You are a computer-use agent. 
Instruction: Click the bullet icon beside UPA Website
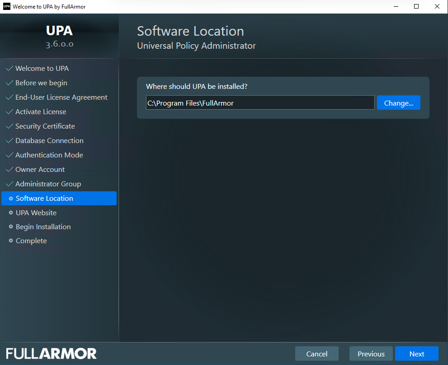11,213
